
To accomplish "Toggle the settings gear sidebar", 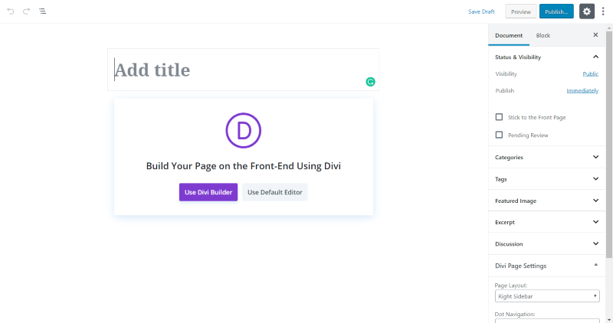I will point(587,11).
